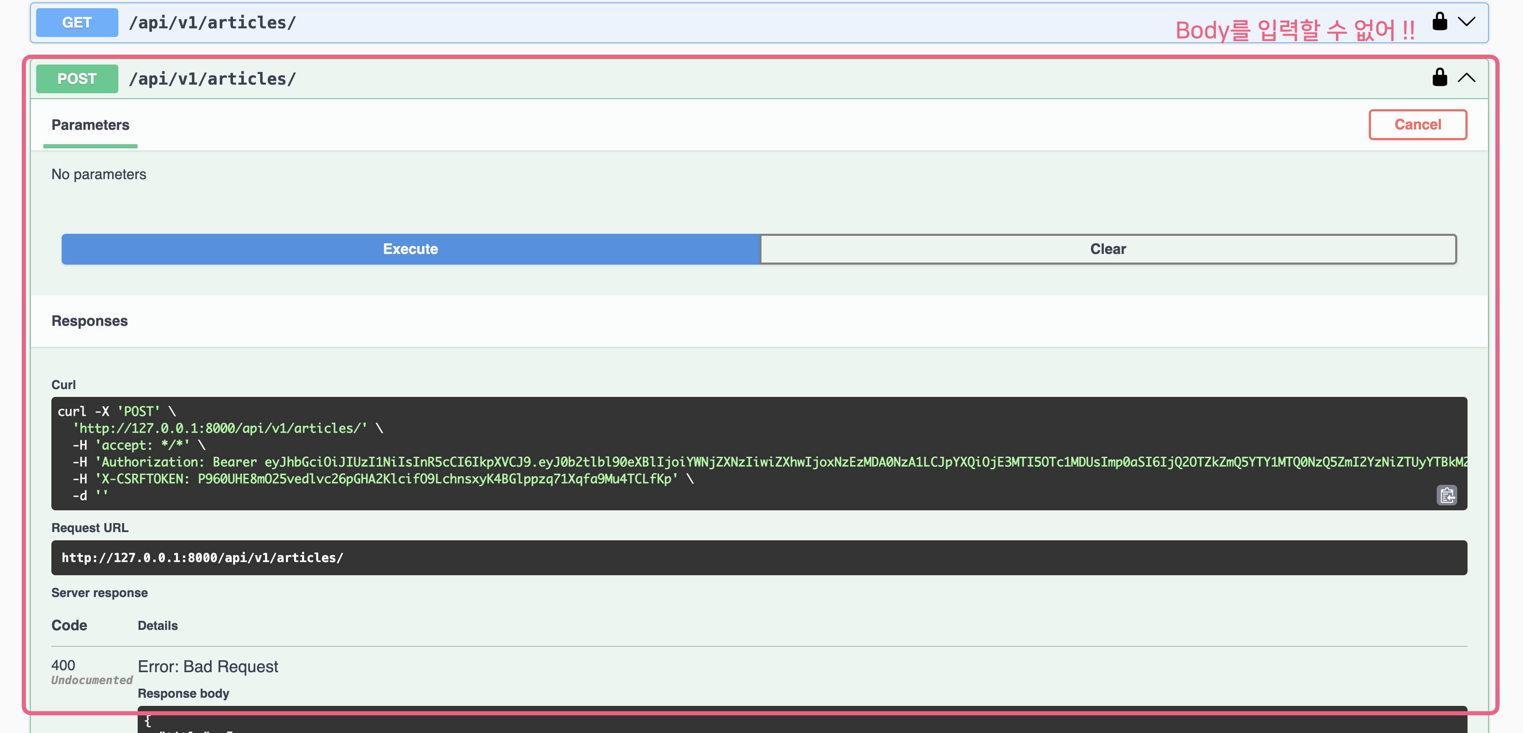Expand the GET /api/v1/articles/ operation chevron

(x=1467, y=22)
